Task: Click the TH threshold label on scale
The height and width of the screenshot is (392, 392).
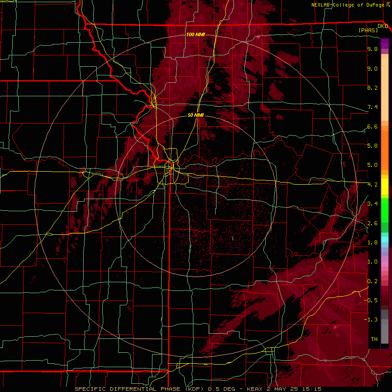Action: [374, 339]
